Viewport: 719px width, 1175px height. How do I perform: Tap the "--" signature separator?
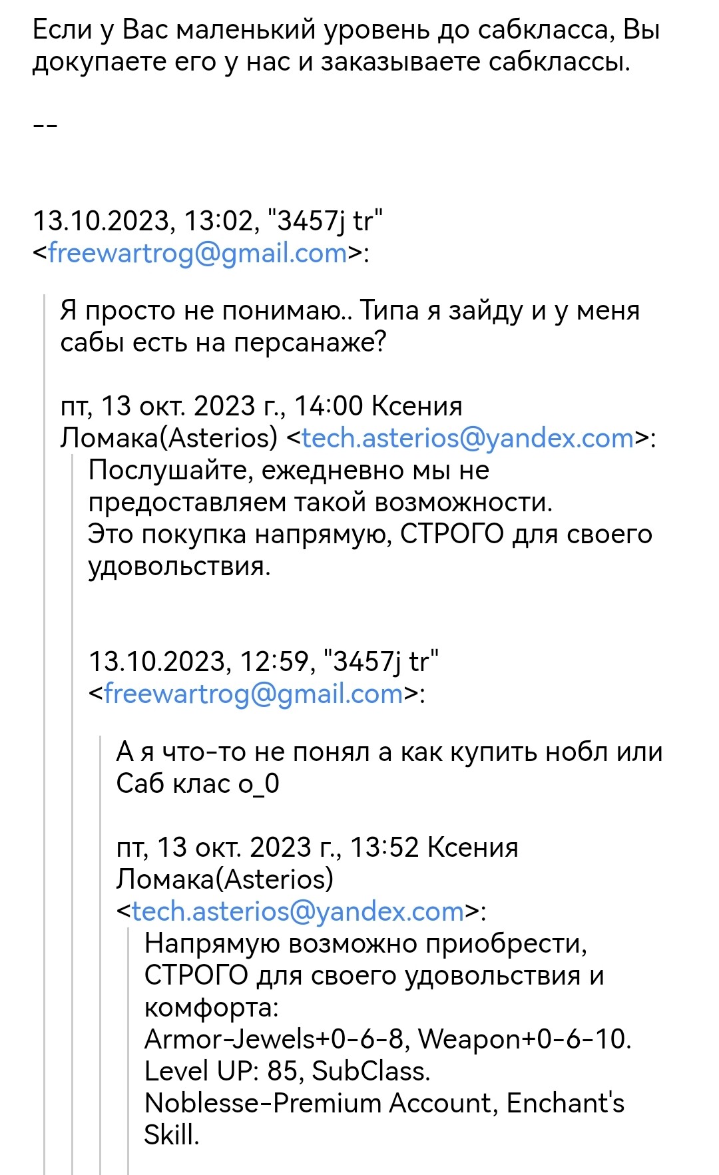point(45,126)
